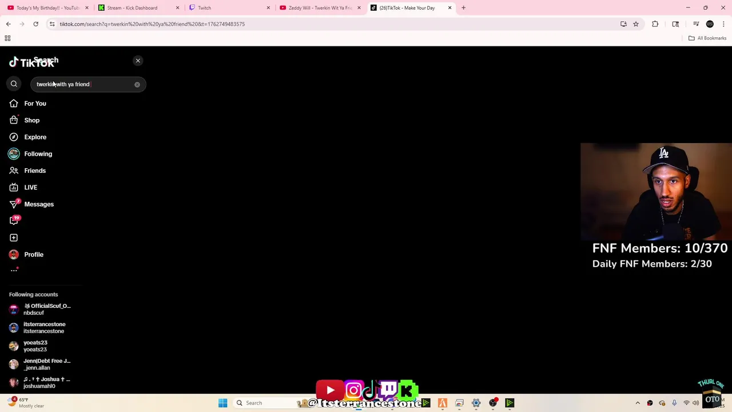This screenshot has width=732, height=412.
Task: Open the joshuamahl0 followed account
Action: click(x=40, y=382)
